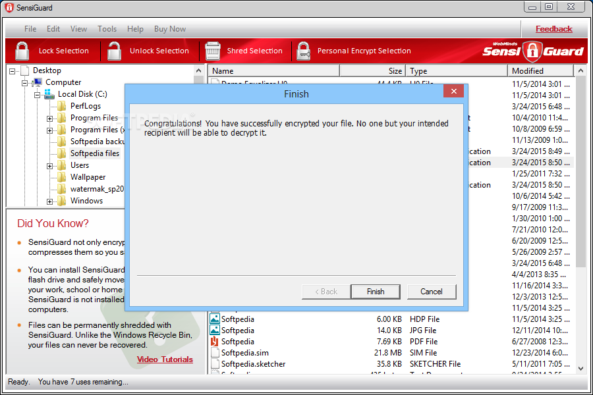Expand the Program Files (x86) folder
Image resolution: width=593 pixels, height=395 pixels.
click(49, 130)
